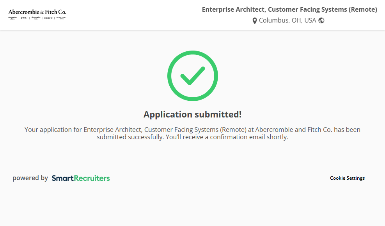Click the "Application submitted!" heading
Image resolution: width=385 pixels, height=226 pixels.
coord(192,114)
